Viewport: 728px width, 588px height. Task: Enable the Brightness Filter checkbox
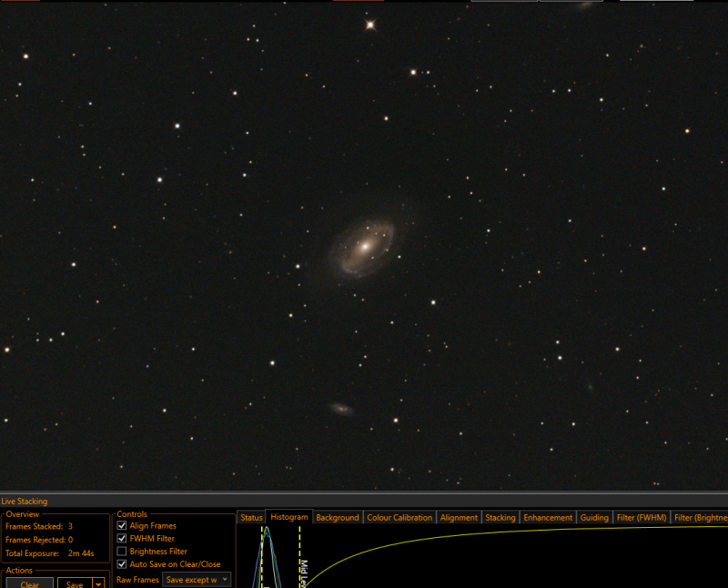coord(122,552)
